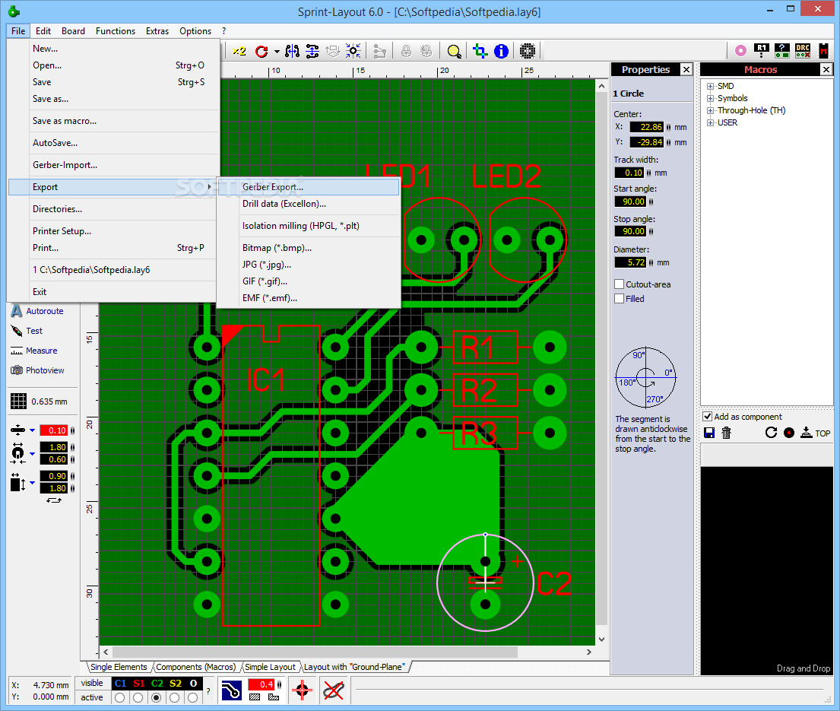This screenshot has height=711, width=840.
Task: Switch to the Single Elements tab
Action: tap(119, 667)
